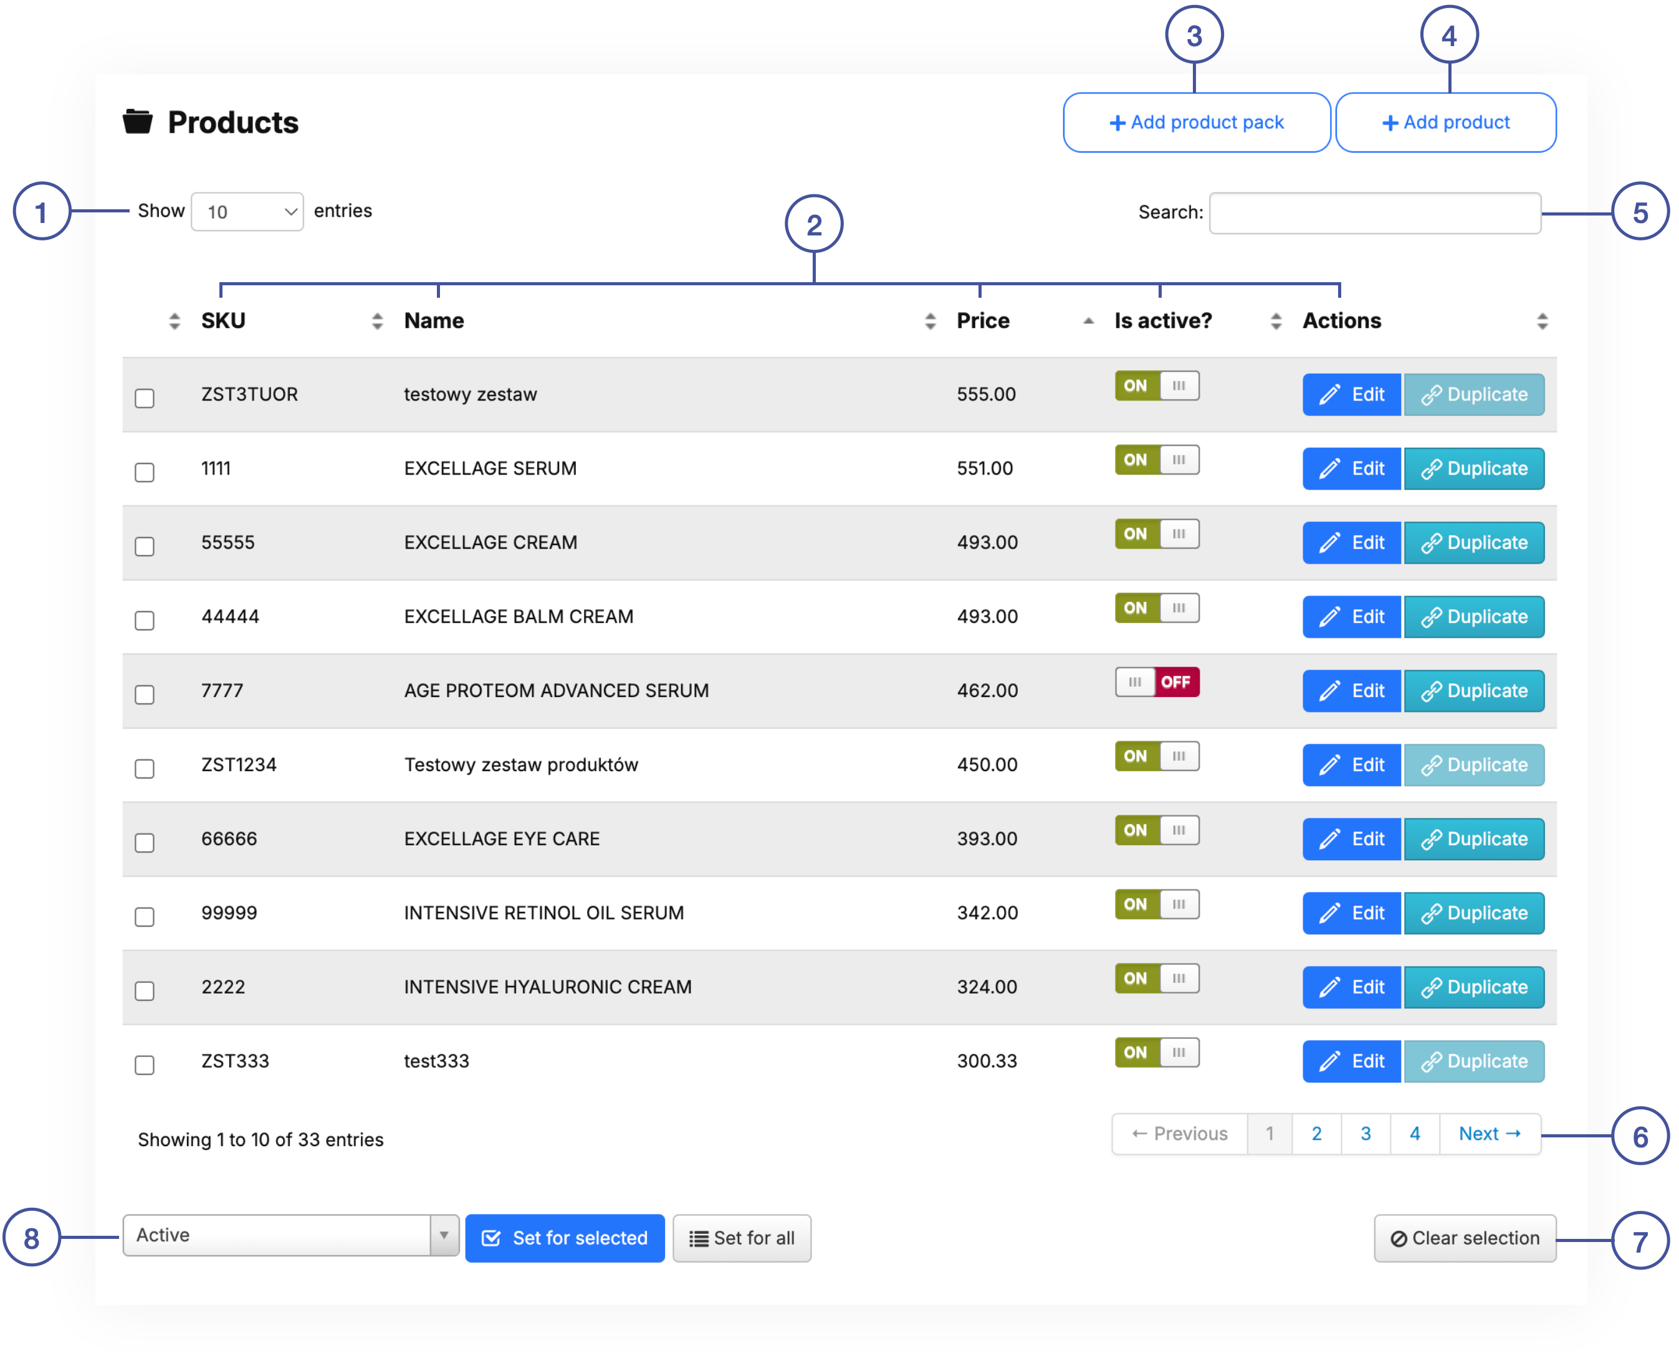
Task: Click the Add product pack button
Action: click(x=1196, y=123)
